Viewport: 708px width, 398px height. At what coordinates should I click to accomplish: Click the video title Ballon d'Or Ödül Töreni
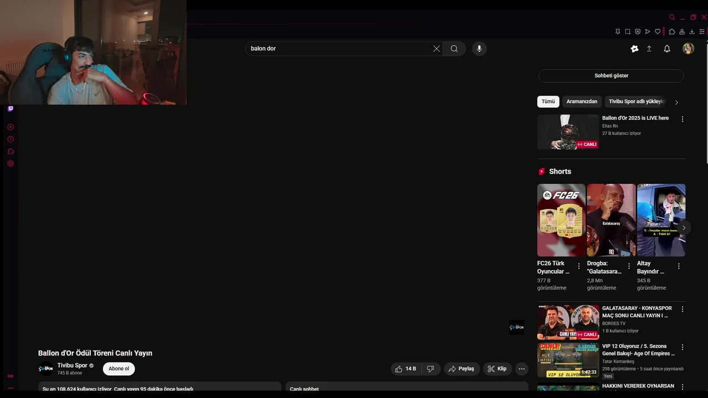(x=95, y=353)
